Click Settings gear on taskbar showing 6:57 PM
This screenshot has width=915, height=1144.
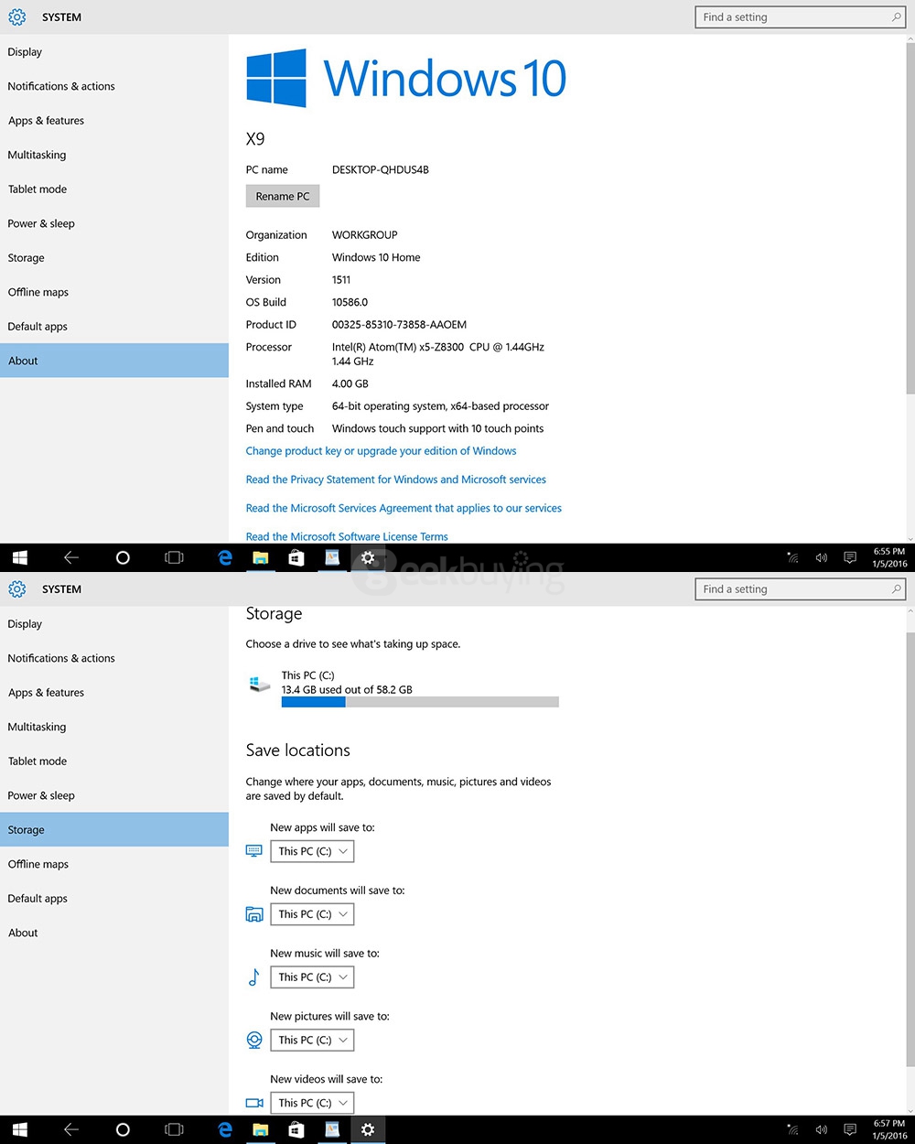tap(368, 1129)
